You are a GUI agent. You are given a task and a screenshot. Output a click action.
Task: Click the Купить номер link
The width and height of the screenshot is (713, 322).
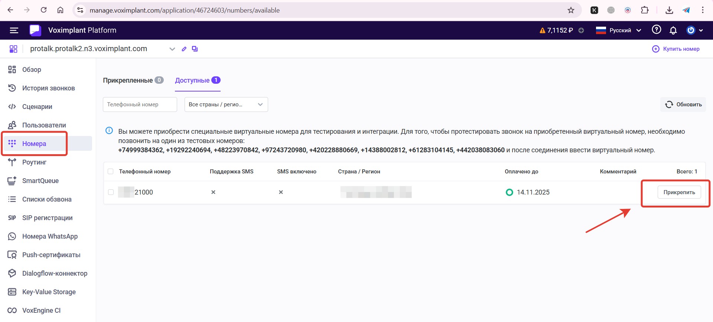point(676,49)
